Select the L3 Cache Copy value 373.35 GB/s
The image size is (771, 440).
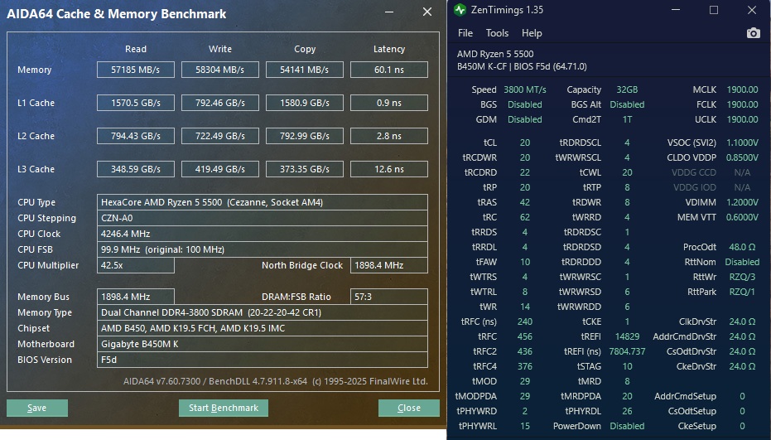pyautogui.click(x=305, y=169)
